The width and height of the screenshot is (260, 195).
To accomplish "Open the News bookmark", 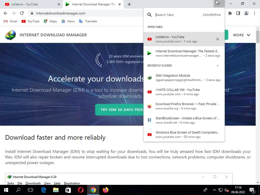I will point(68,21).
